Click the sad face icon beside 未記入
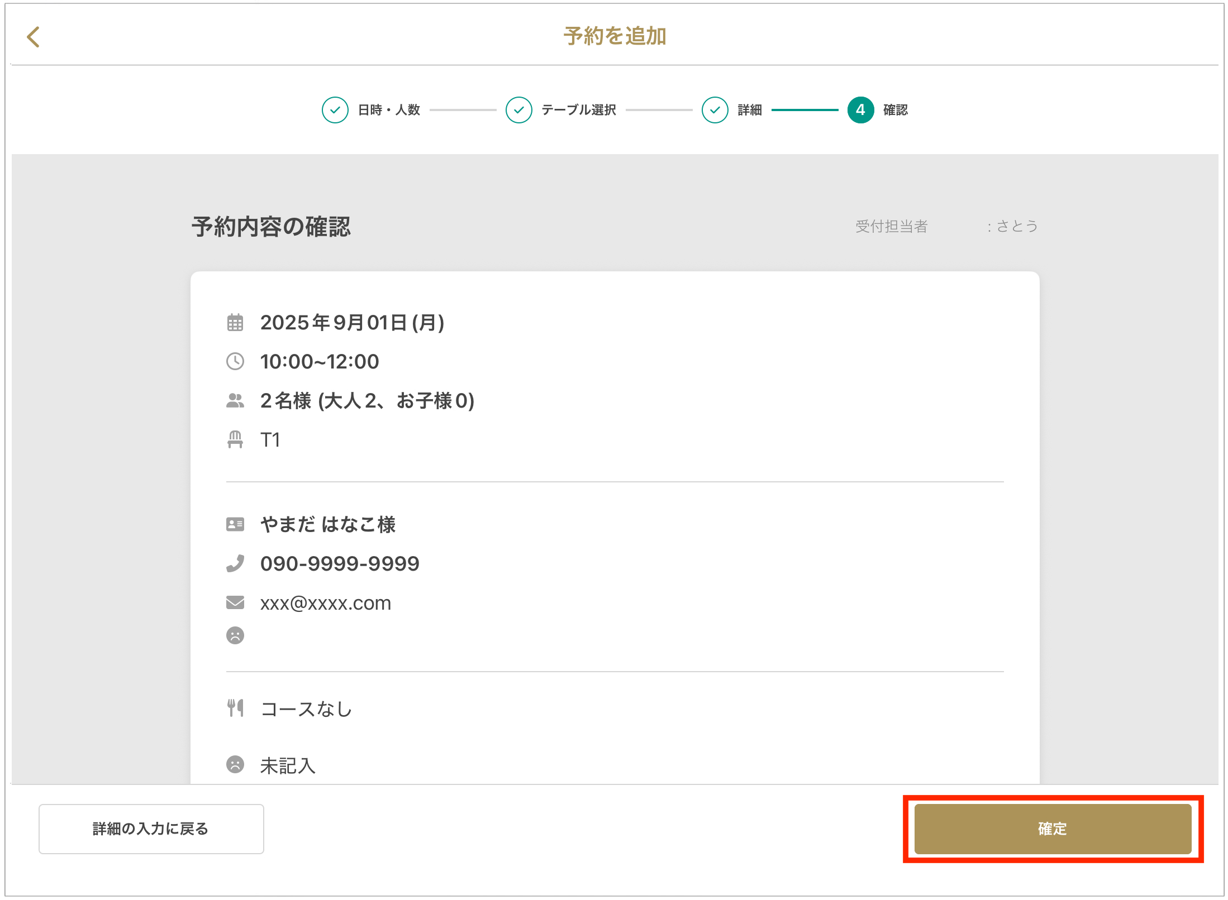Image resolution: width=1228 pixels, height=900 pixels. (235, 764)
